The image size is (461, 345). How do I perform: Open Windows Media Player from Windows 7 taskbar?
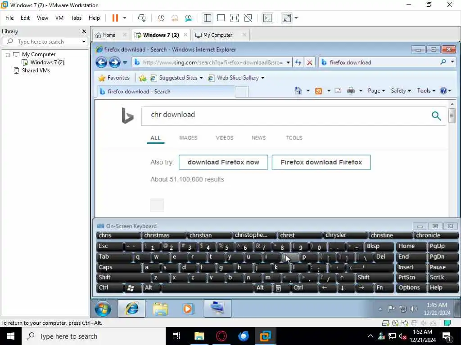pyautogui.click(x=188, y=309)
